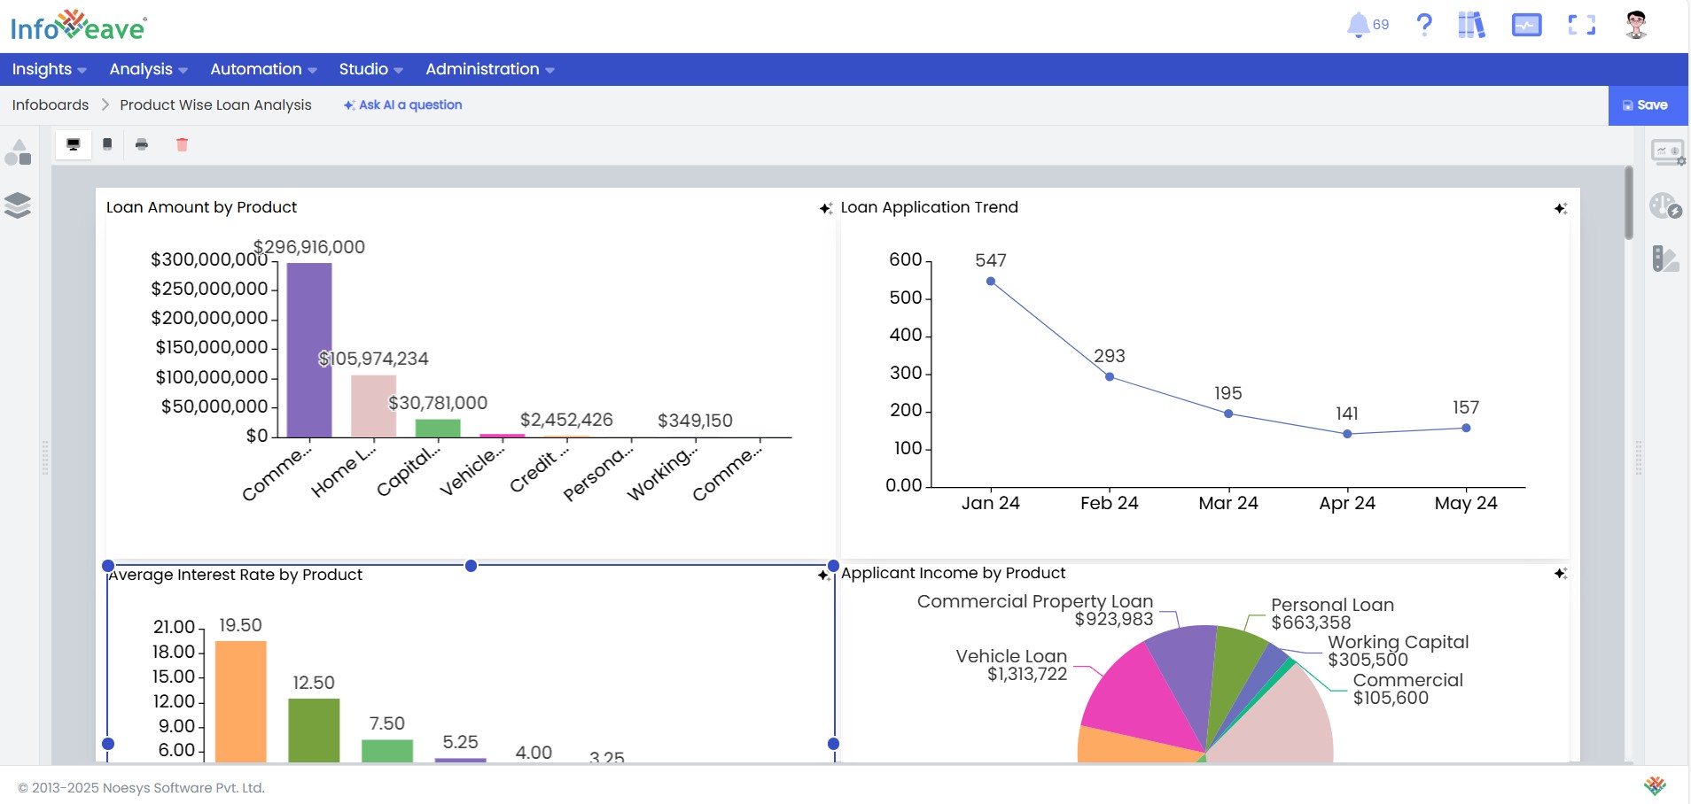The height and width of the screenshot is (804, 1691).
Task: Open the user avatar profile
Action: 1636,25
